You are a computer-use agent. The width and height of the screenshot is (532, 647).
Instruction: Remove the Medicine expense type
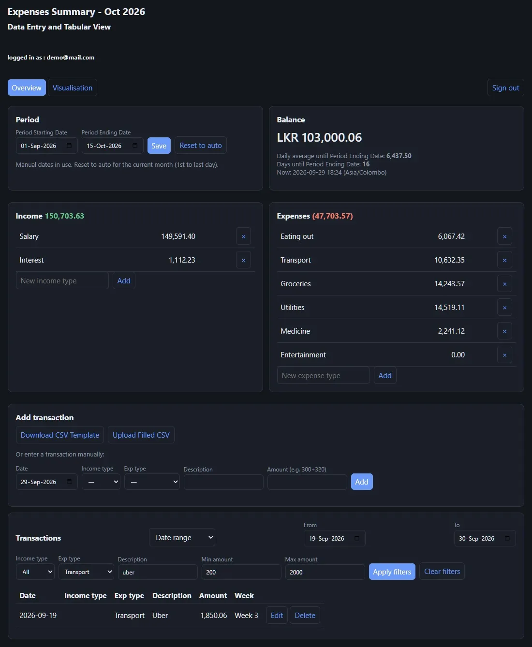(504, 331)
